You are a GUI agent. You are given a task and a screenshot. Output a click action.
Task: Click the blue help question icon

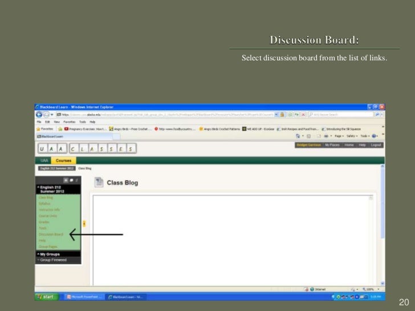tap(374, 136)
